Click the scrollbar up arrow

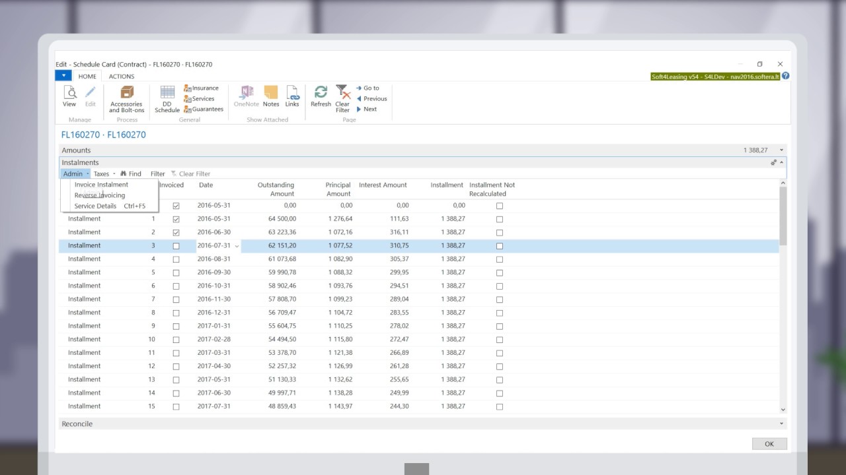pos(783,183)
